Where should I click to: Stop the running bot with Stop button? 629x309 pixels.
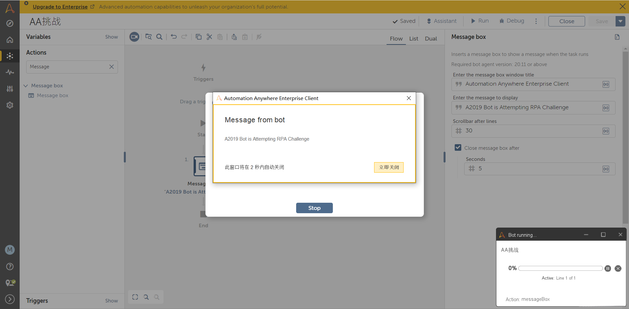tap(314, 208)
